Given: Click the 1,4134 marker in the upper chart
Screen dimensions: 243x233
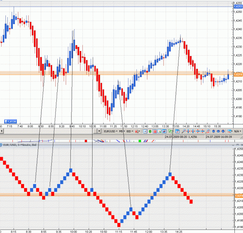Looking at the screenshot, I should point(10,121).
